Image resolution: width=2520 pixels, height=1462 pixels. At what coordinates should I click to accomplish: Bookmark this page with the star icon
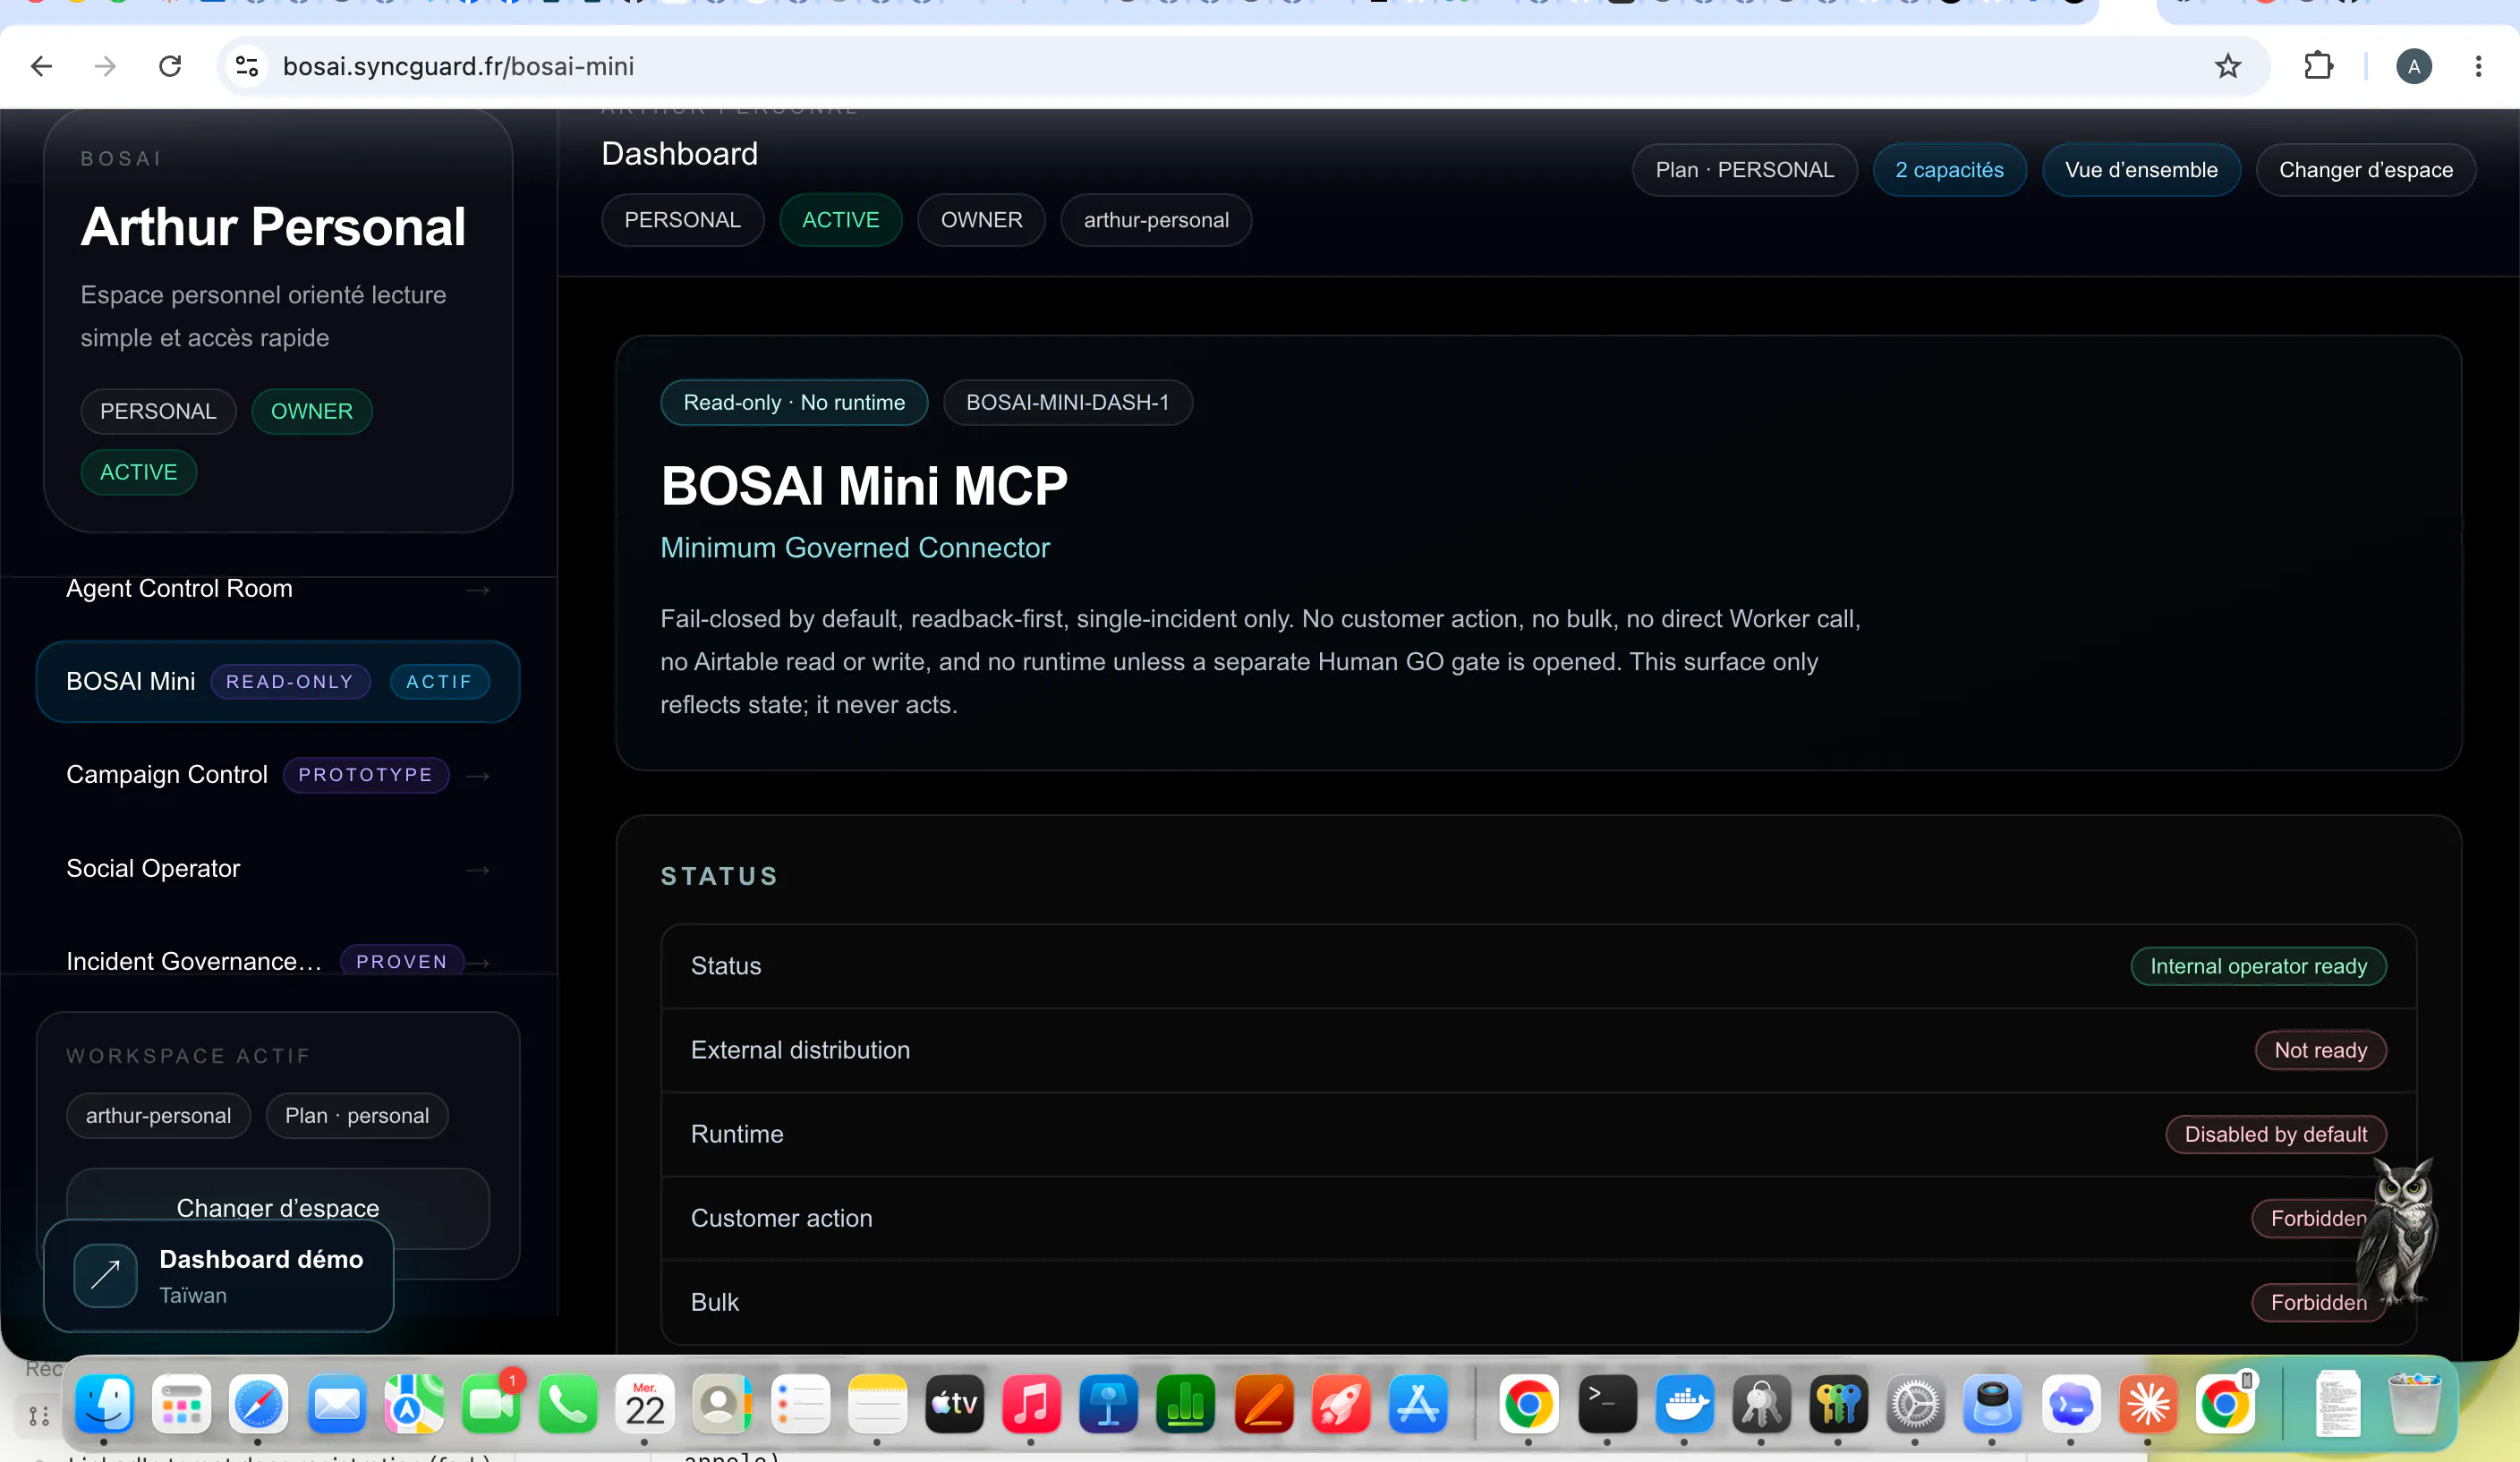pos(2227,67)
